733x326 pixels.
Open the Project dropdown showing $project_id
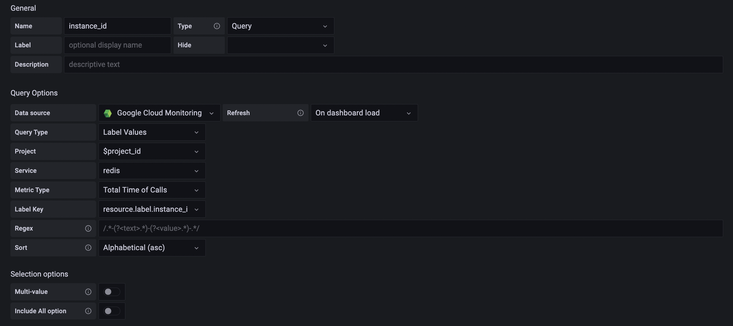tap(152, 151)
